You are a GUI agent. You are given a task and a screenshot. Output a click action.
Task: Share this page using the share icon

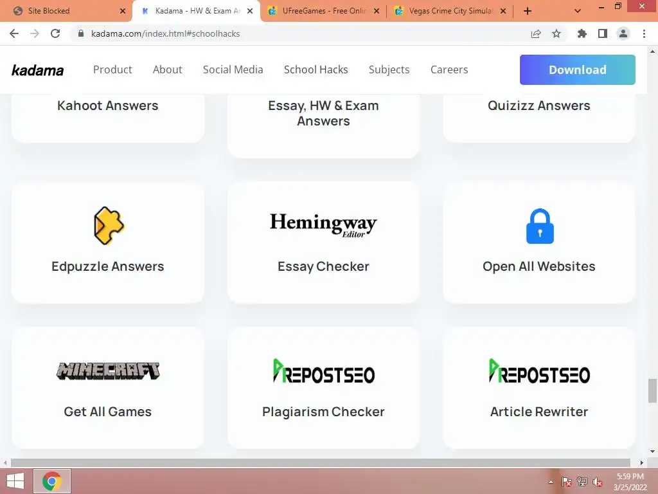(x=536, y=33)
